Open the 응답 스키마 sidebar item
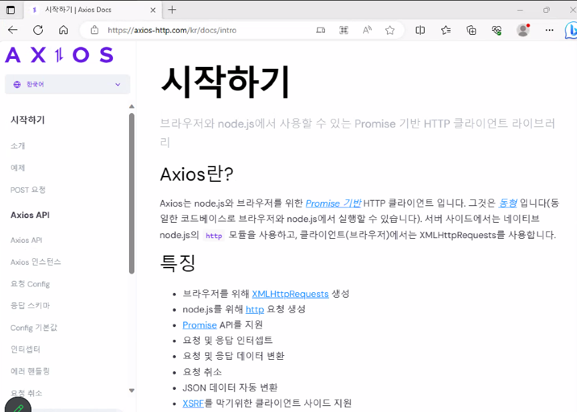Screen dimensions: 577x412 [30, 306]
